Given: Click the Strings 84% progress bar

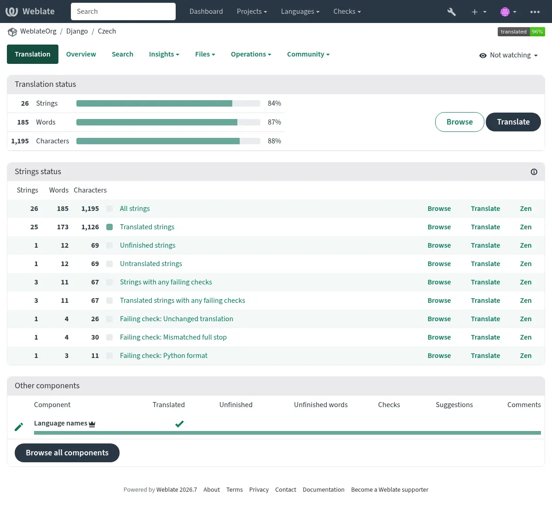Looking at the screenshot, I should 168,103.
